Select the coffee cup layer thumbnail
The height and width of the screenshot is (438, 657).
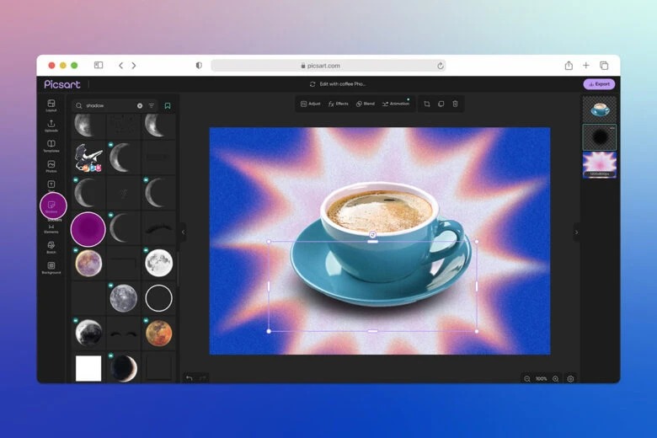(x=599, y=109)
